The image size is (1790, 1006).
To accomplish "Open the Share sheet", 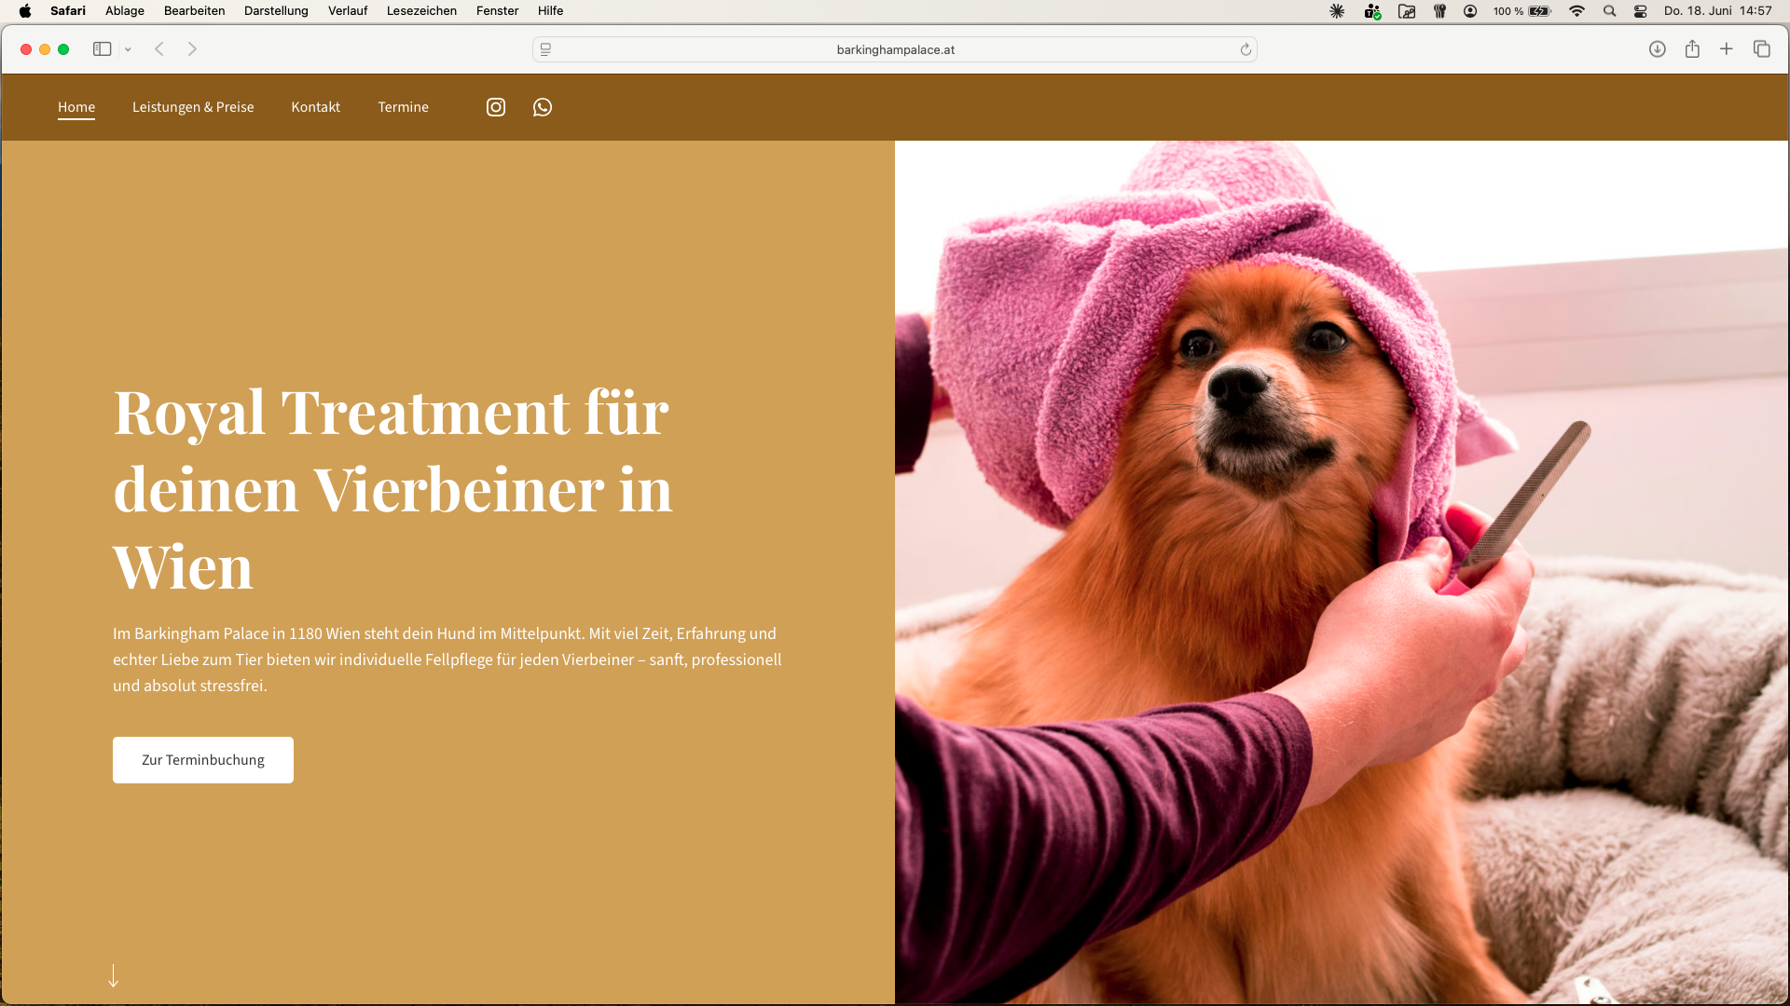I will (1692, 49).
